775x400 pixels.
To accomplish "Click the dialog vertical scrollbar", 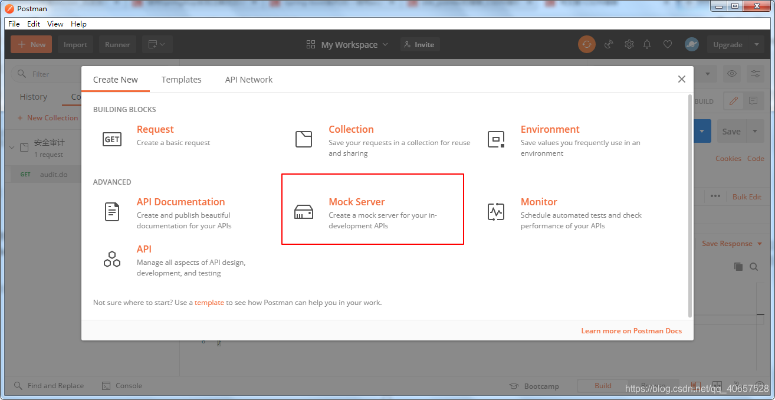I will click(x=690, y=205).
